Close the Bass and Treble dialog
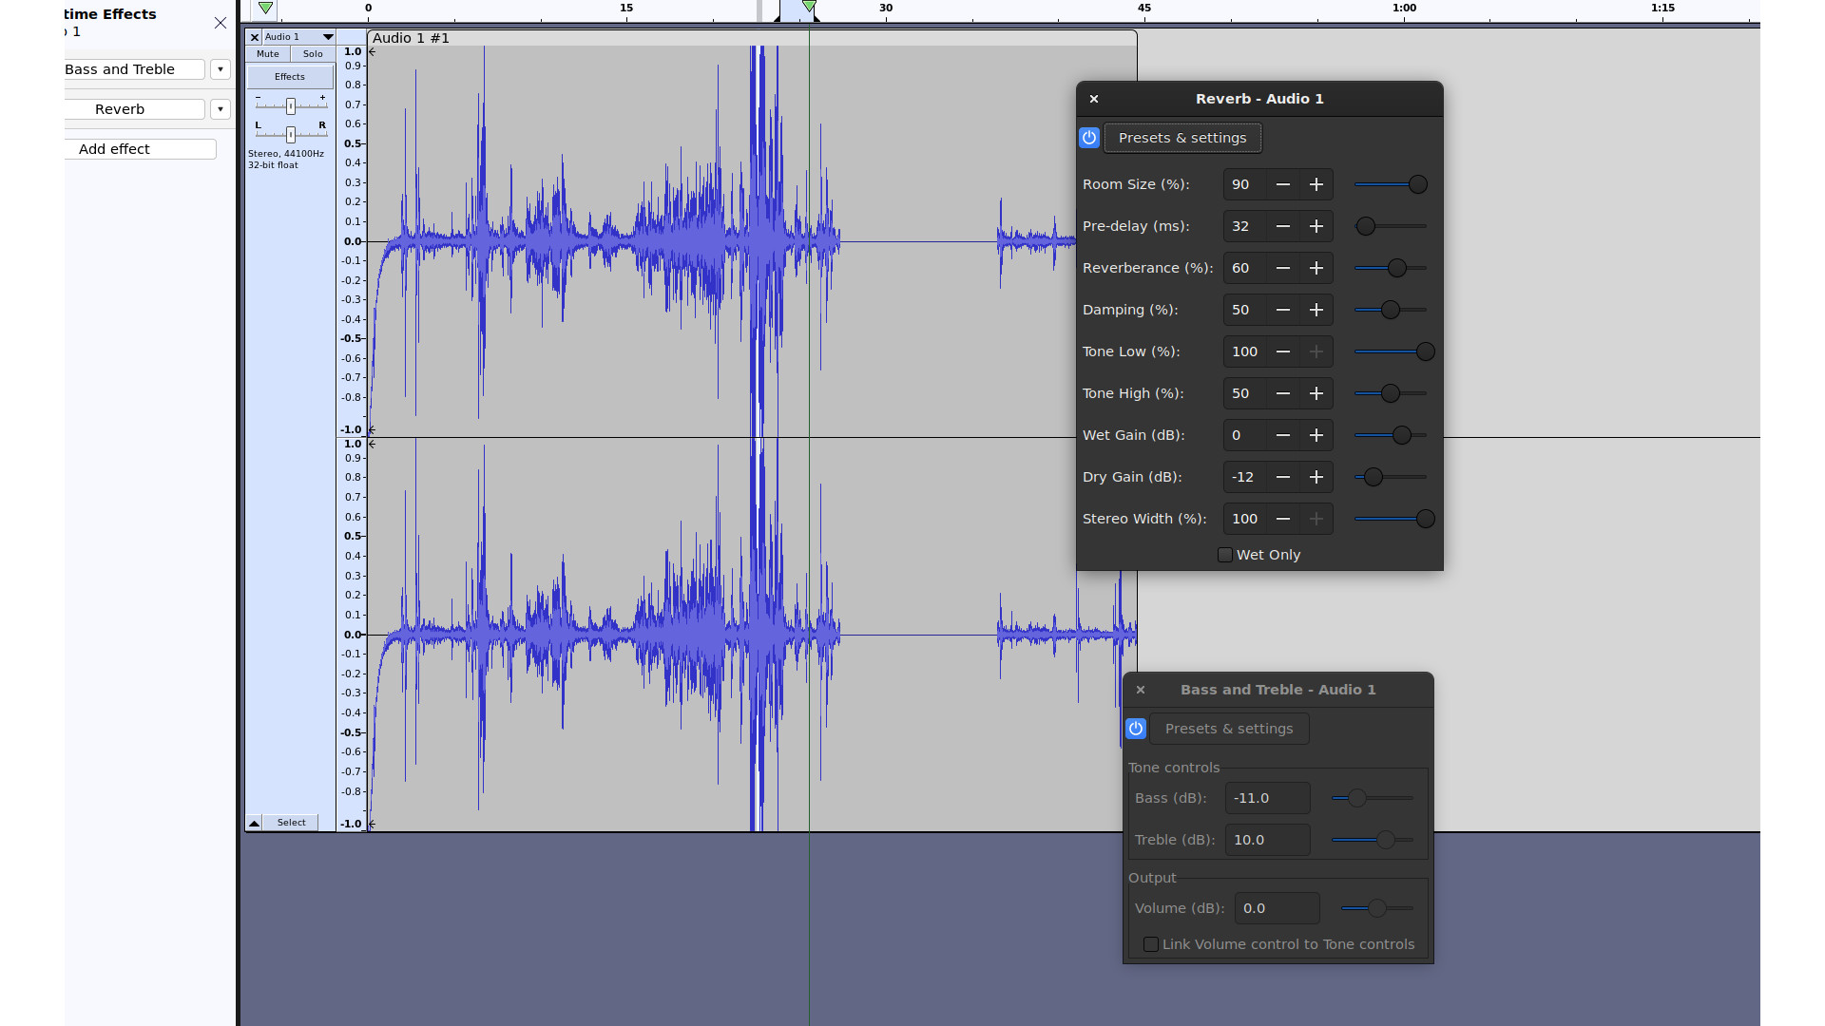 pyautogui.click(x=1141, y=690)
